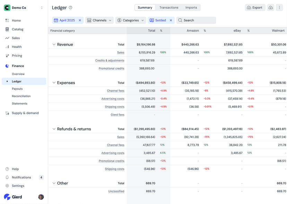Click the Health bar chart icon

[x=7, y=47]
